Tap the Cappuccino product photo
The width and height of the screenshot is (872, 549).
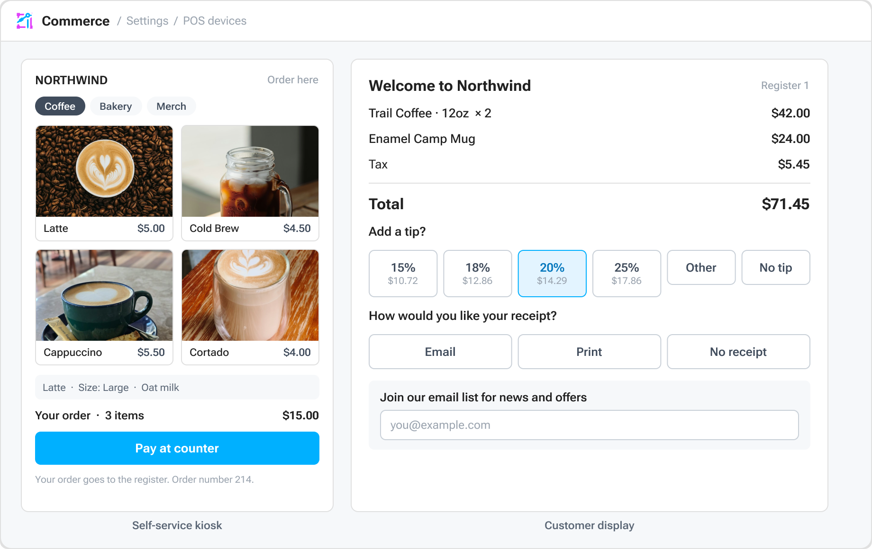tap(104, 295)
